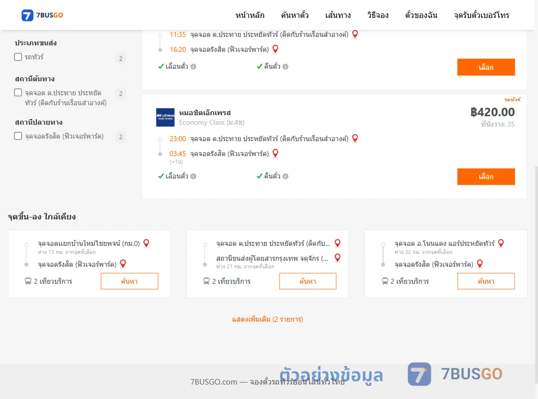This screenshot has height=399, width=538.
Task: Open ค้นหาตั๋ว menu item
Action: coord(295,15)
